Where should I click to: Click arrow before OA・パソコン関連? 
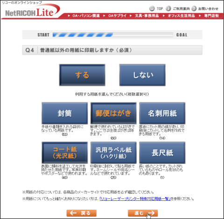(x=69, y=16)
